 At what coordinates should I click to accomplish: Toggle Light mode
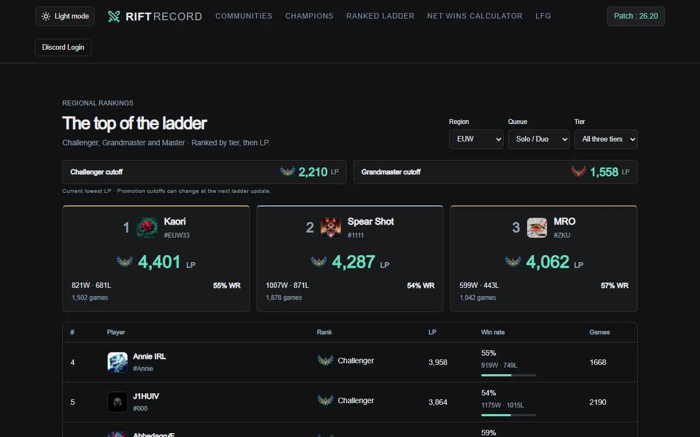[x=65, y=16]
